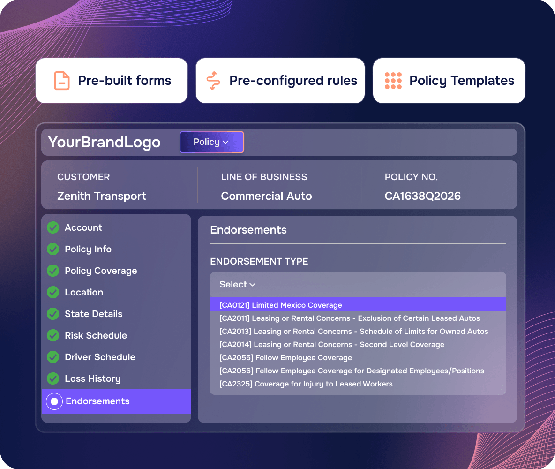The width and height of the screenshot is (555, 469).
Task: Click the flow arrows icon for Pre-configured rules
Action: (x=213, y=80)
